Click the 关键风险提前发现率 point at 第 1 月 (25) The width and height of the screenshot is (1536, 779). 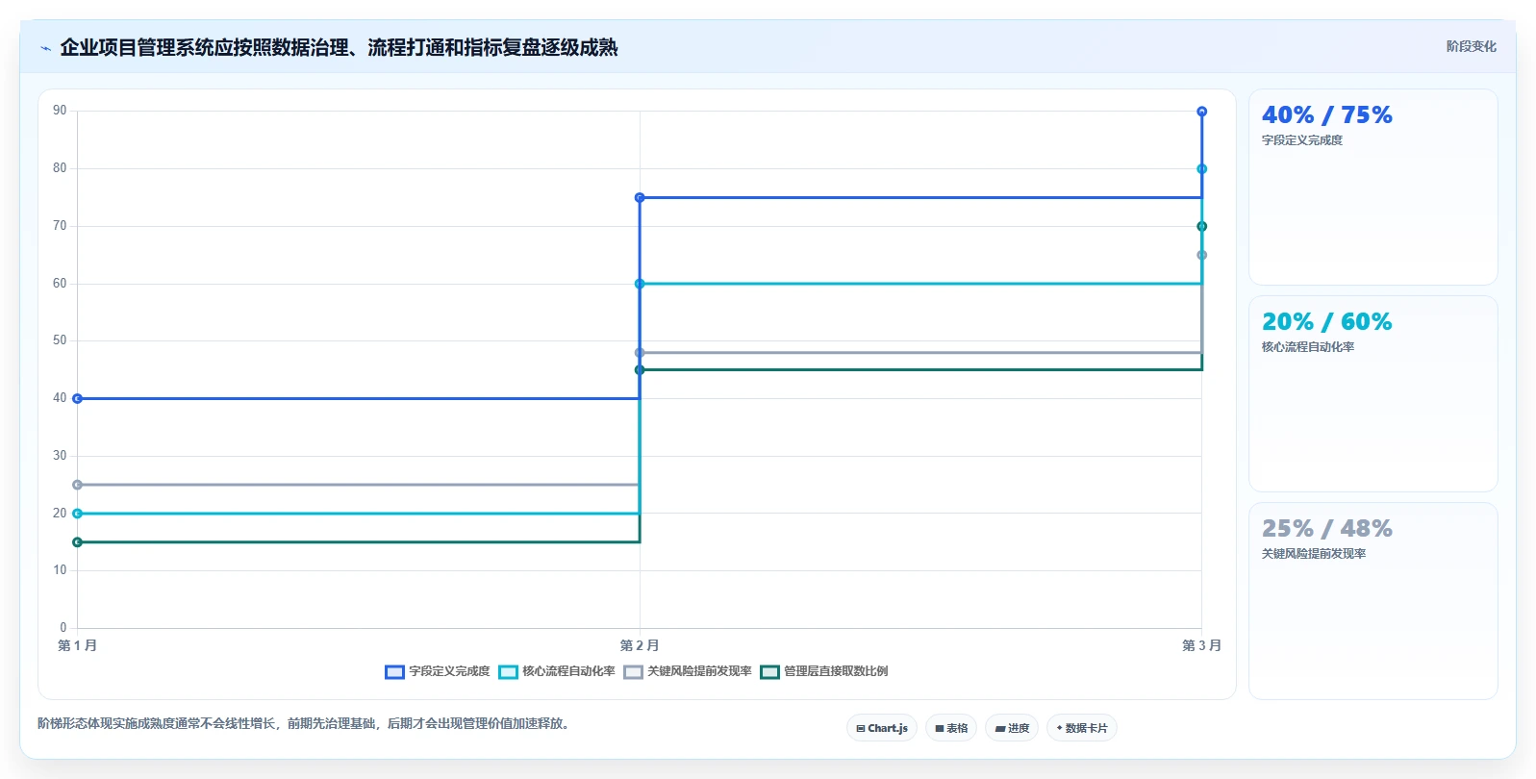click(78, 485)
